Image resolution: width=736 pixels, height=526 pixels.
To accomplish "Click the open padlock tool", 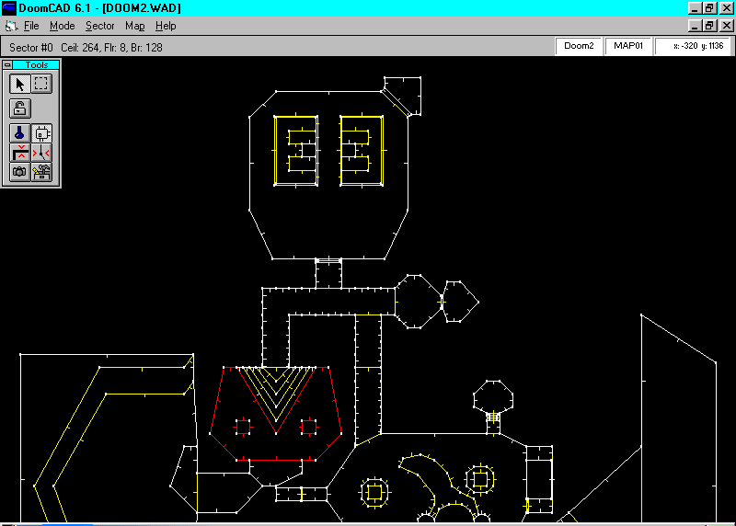I will click(19, 109).
